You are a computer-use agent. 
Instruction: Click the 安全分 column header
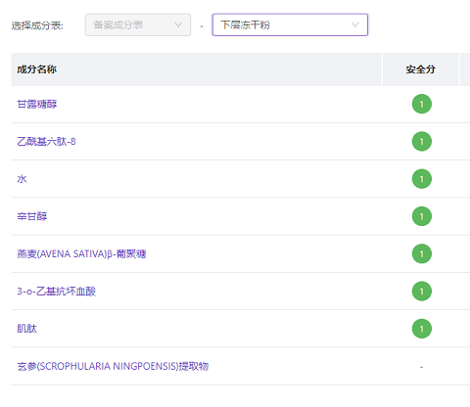click(x=421, y=69)
